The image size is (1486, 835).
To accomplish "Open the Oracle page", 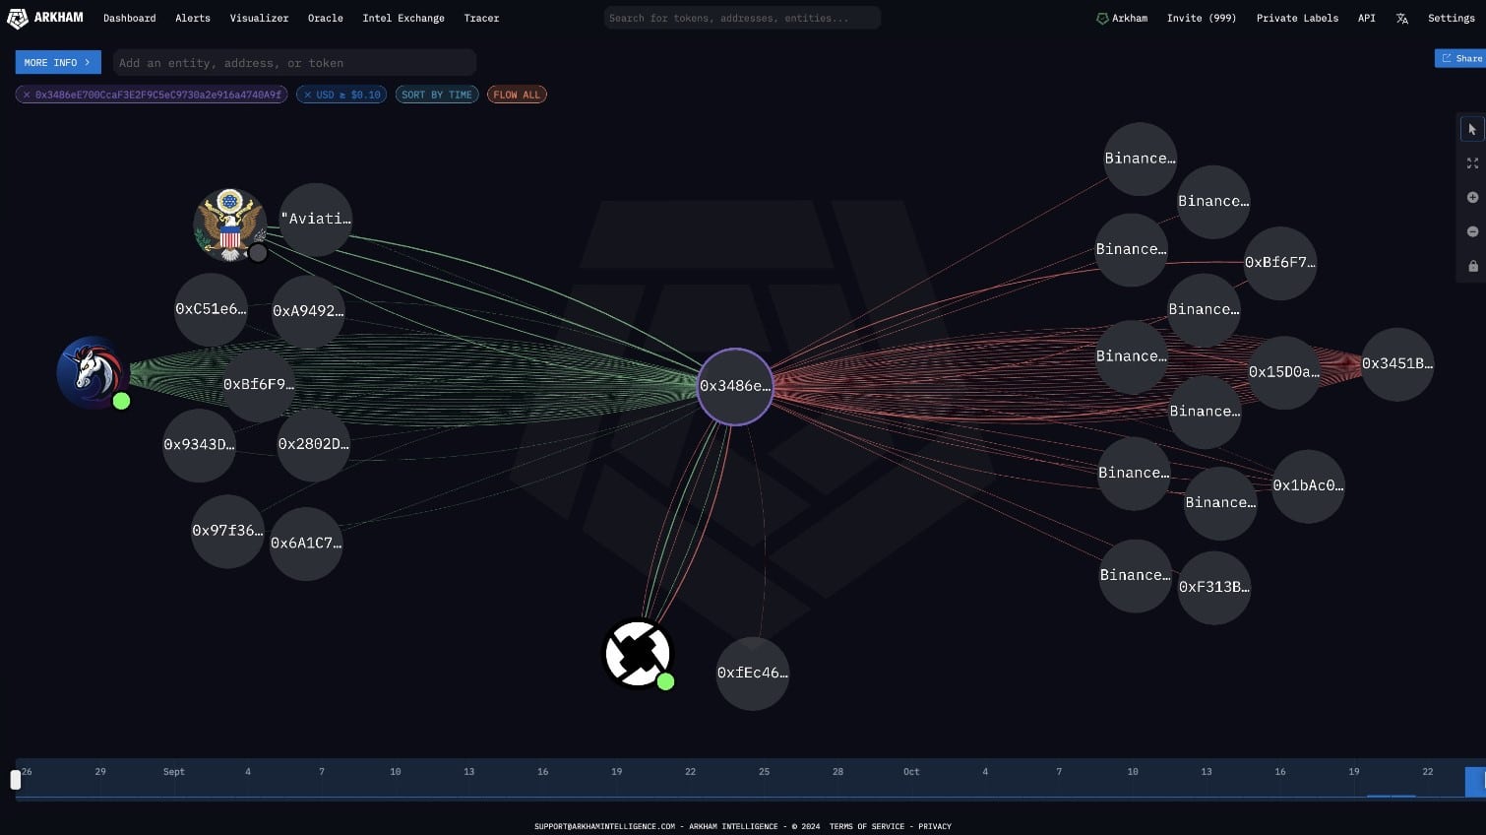I will click(326, 19).
